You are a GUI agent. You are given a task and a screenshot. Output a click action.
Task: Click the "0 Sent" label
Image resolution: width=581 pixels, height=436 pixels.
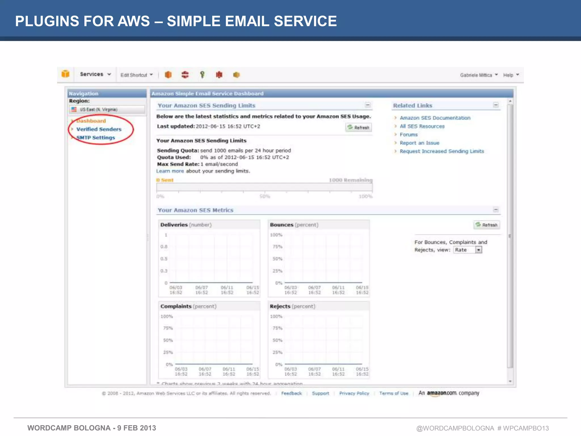[165, 180]
